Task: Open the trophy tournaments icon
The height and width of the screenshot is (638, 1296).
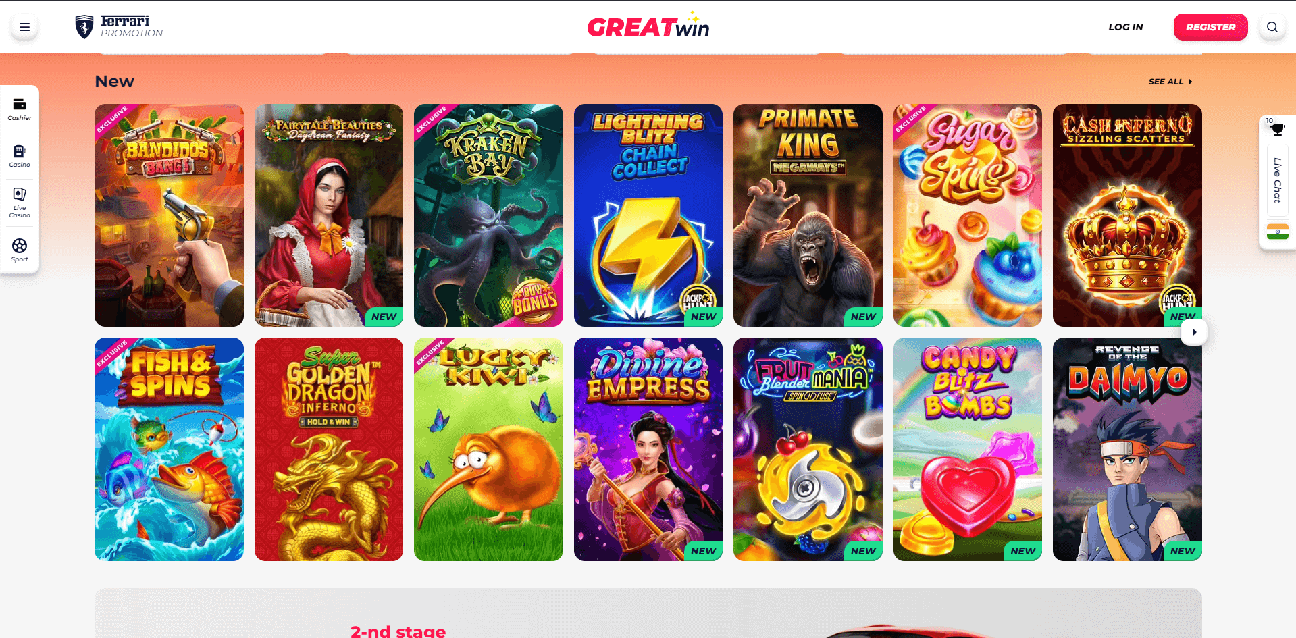Action: tap(1277, 128)
